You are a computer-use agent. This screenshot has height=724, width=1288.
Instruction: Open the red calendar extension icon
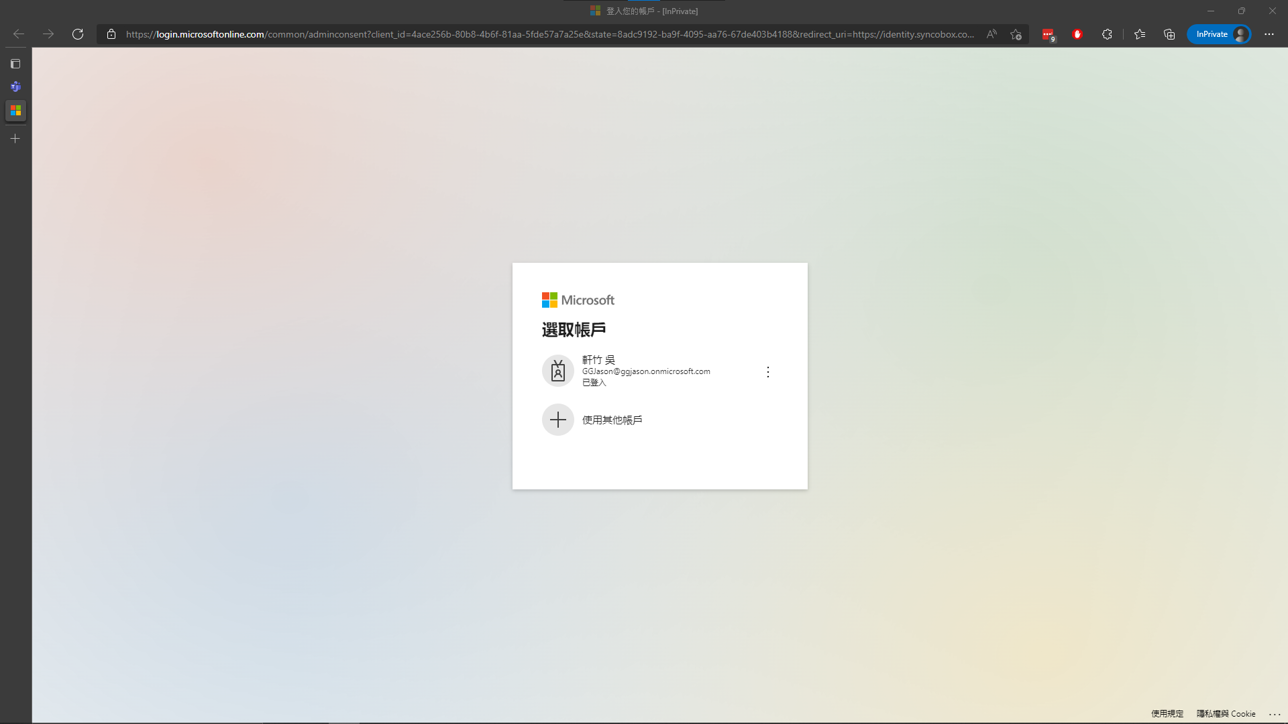1048,34
